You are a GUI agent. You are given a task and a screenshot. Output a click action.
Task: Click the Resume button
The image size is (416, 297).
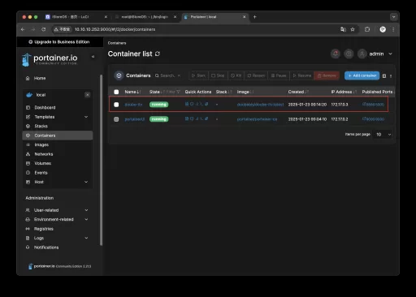(302, 75)
